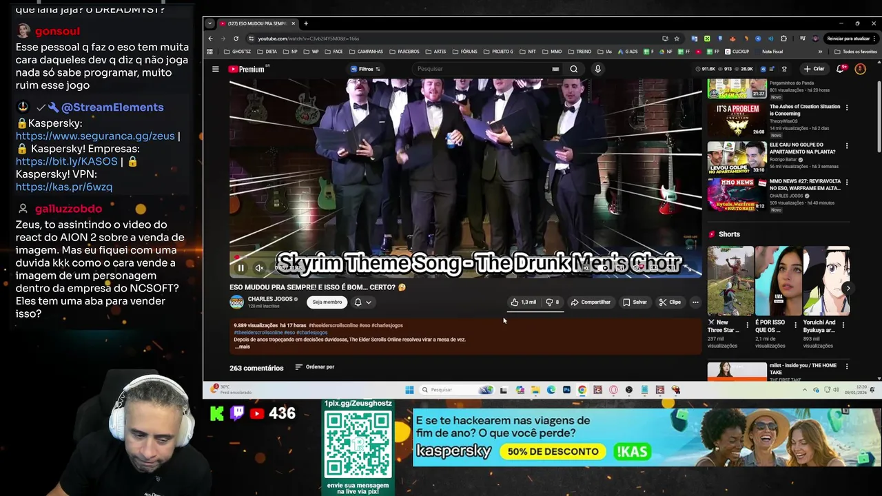This screenshot has height=496, width=882.
Task: Open the CHARLES JOGOS channel avatar
Action: 236,302
